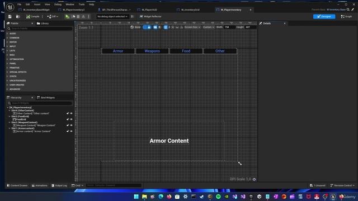Open compile options three-dot menu
This screenshot has width=358, height=201.
(x=43, y=16)
